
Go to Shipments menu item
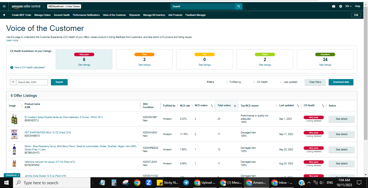tap(134, 15)
